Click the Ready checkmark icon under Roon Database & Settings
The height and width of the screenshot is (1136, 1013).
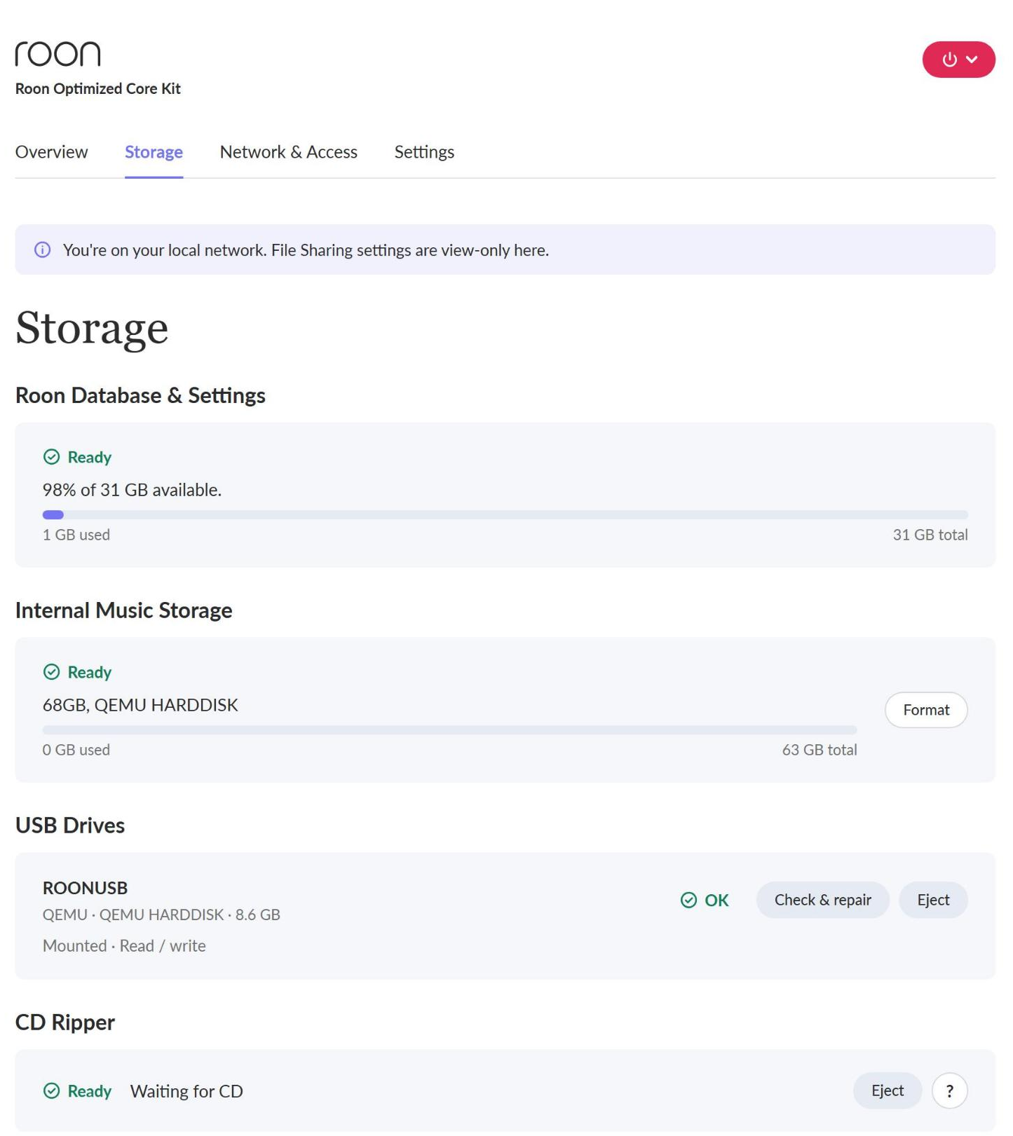[x=52, y=458]
